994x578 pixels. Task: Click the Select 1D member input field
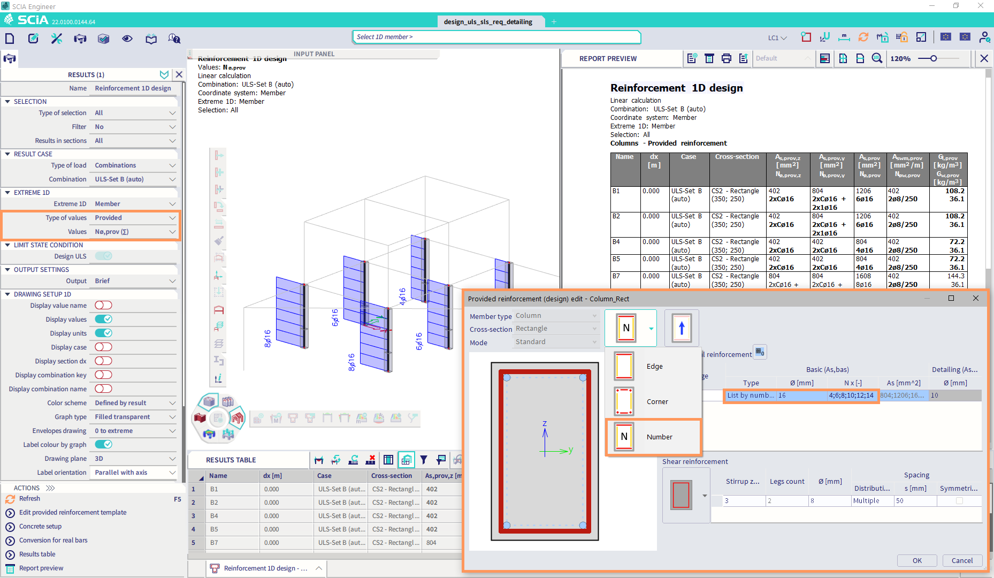496,37
